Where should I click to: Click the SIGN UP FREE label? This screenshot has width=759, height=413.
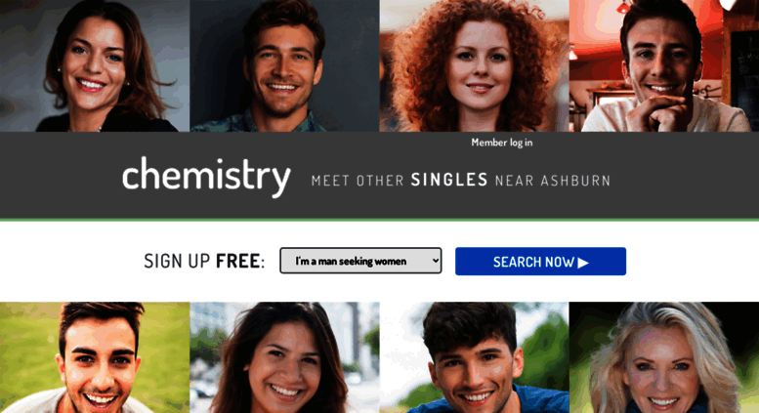(x=204, y=261)
